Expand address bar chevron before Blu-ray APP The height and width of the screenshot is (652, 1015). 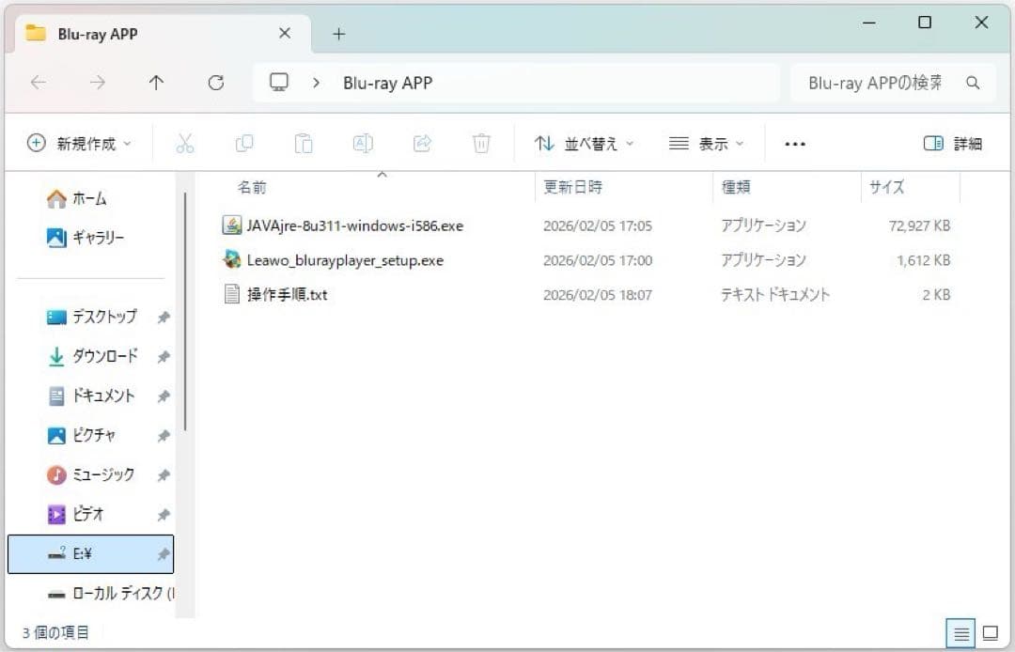click(x=316, y=83)
